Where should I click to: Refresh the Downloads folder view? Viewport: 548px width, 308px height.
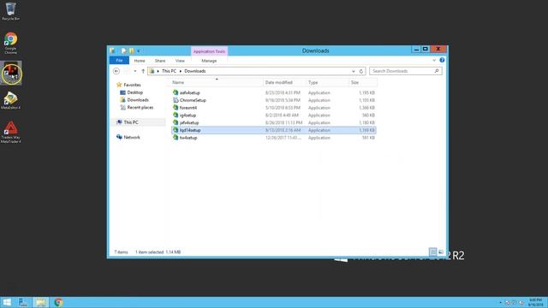point(361,71)
